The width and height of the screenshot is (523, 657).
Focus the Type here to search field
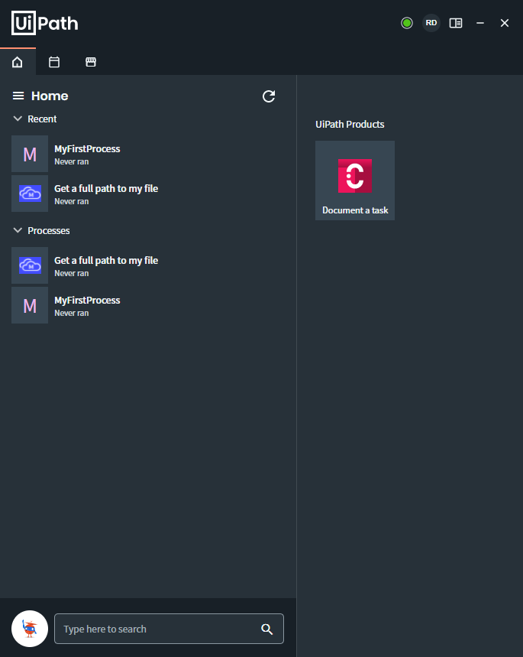169,629
